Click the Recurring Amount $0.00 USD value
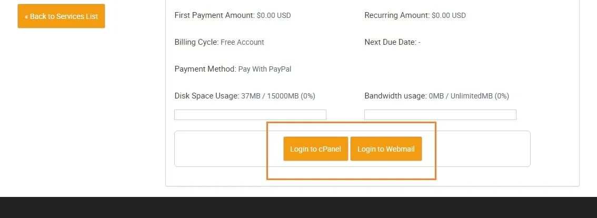This screenshot has height=218, width=597. [x=449, y=15]
